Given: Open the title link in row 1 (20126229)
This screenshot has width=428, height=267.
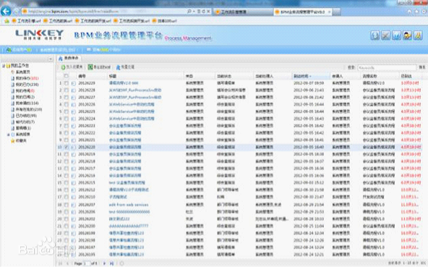Looking at the screenshot, I should coord(124,83).
